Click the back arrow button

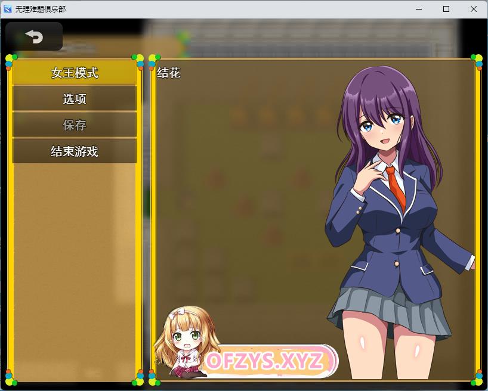point(34,37)
